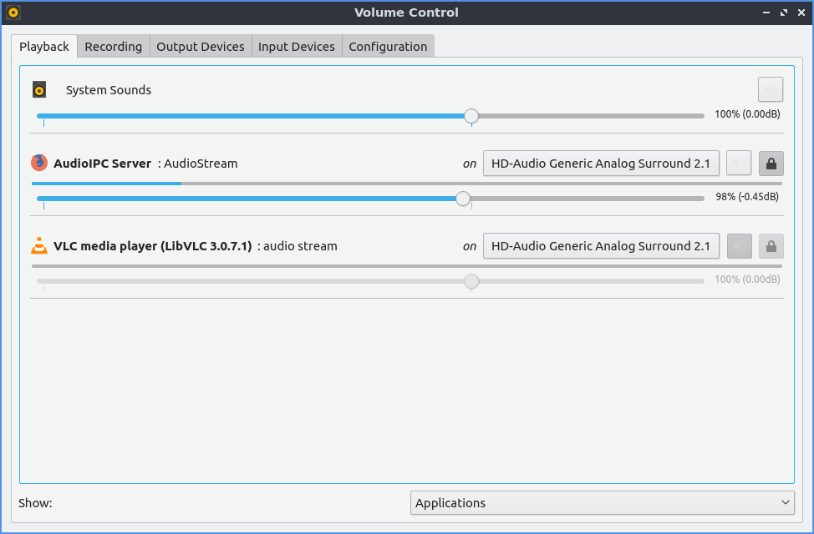
Task: Switch to the Recording tab
Action: click(113, 47)
